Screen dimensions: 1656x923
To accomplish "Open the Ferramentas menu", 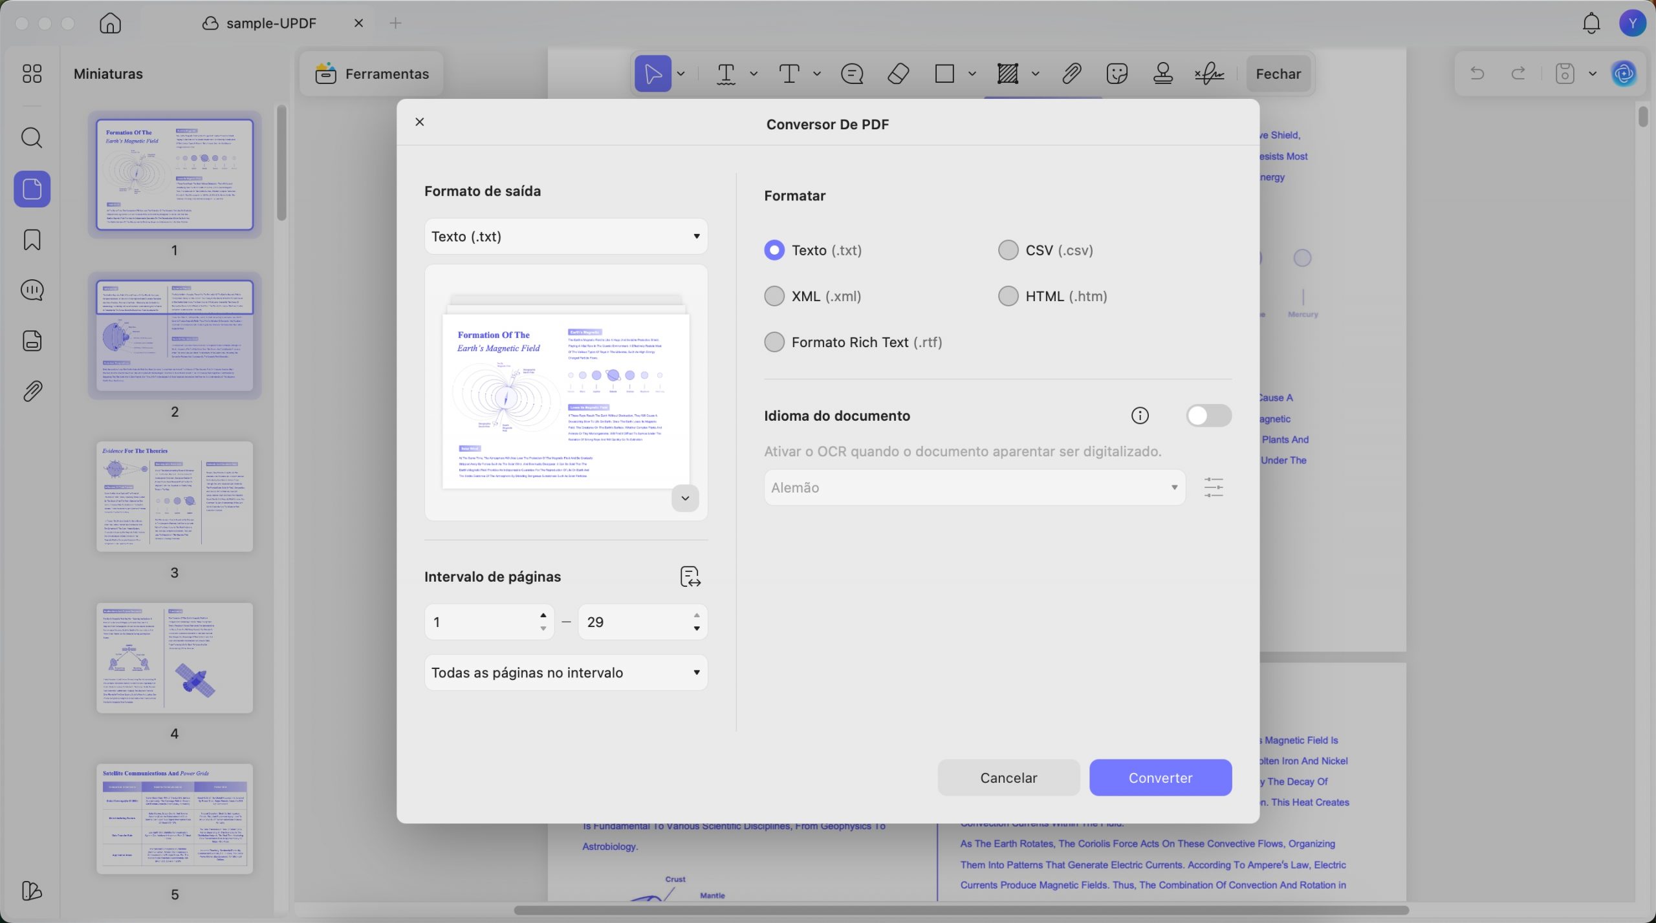I will pos(372,74).
